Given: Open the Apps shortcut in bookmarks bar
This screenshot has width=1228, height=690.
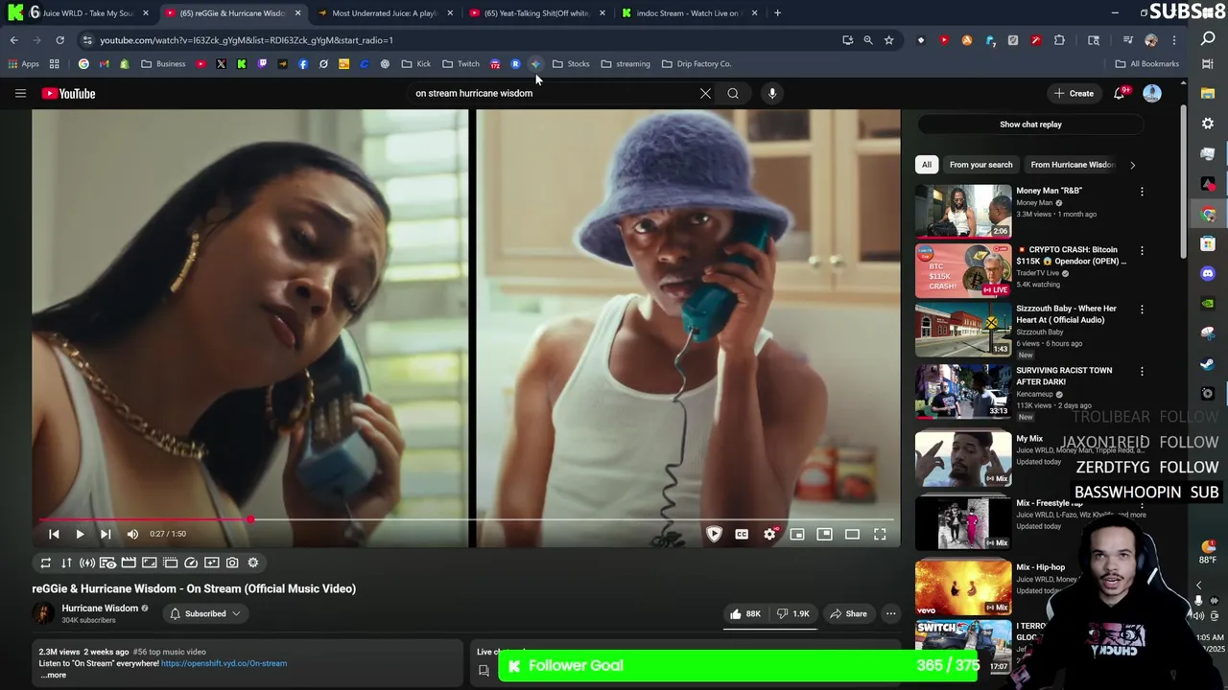Looking at the screenshot, I should pyautogui.click(x=23, y=64).
